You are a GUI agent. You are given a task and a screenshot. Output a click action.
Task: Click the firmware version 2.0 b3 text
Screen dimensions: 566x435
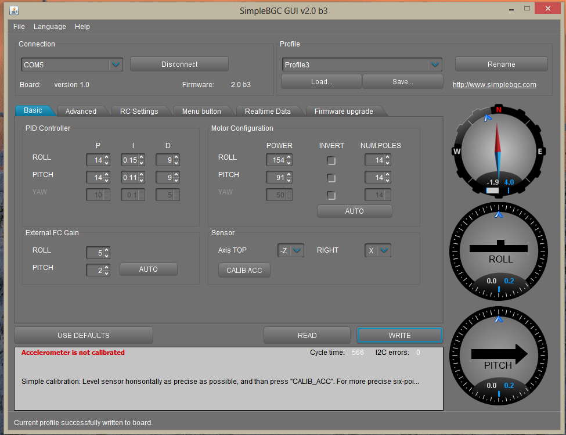tap(241, 84)
